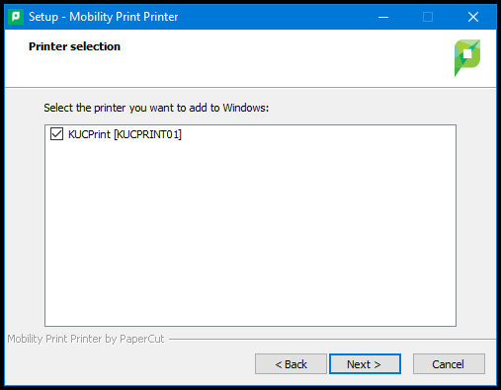Click the PaperCut icon in the title bar
The height and width of the screenshot is (390, 501).
click(x=16, y=17)
